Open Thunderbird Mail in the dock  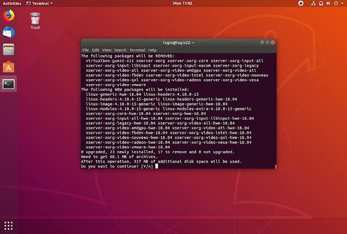pyautogui.click(x=9, y=32)
